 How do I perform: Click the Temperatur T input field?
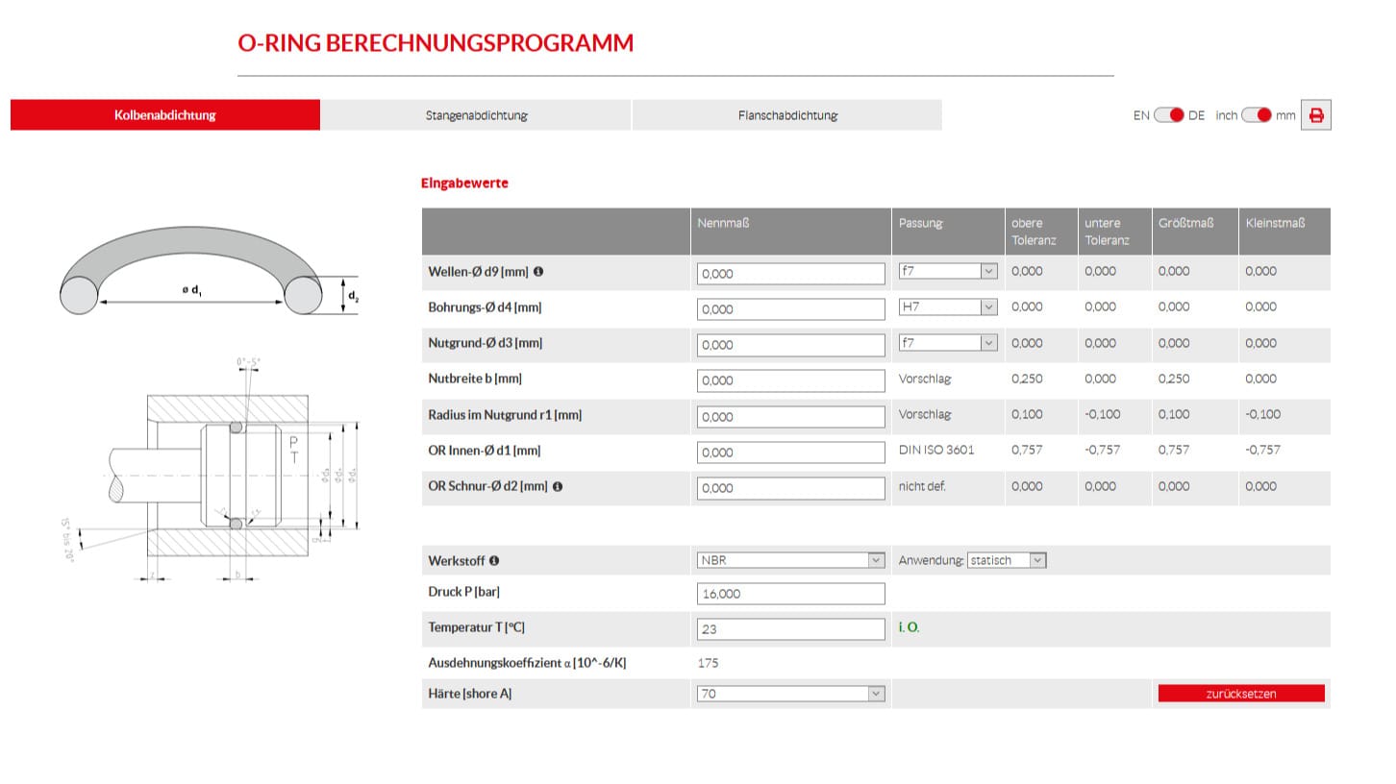pyautogui.click(x=790, y=629)
